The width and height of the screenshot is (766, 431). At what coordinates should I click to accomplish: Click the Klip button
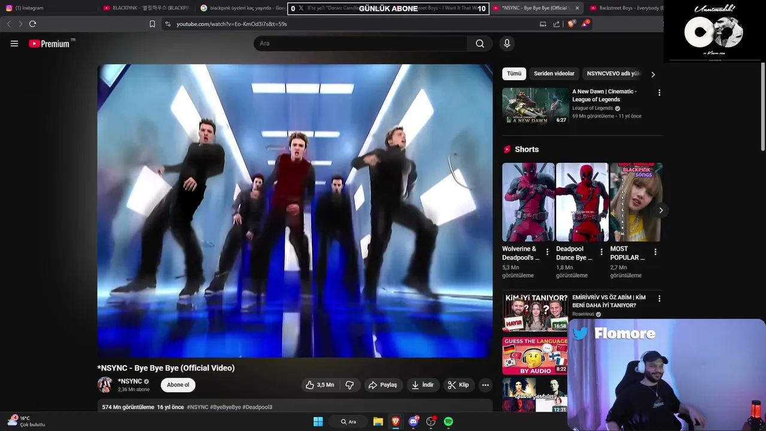pos(458,385)
